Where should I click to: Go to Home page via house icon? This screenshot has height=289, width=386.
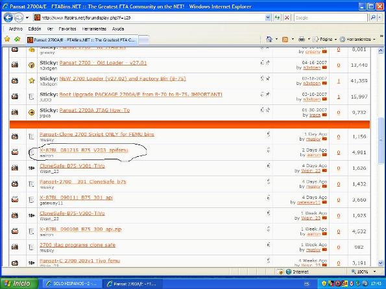(269, 39)
